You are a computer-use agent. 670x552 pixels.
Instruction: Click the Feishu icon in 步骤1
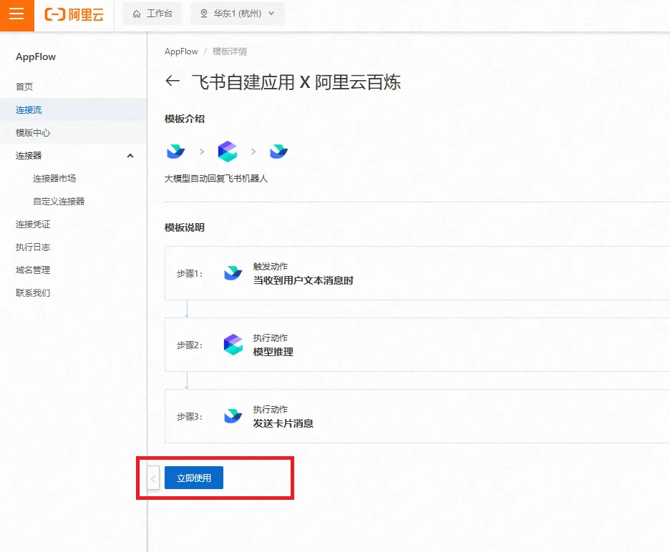(233, 273)
